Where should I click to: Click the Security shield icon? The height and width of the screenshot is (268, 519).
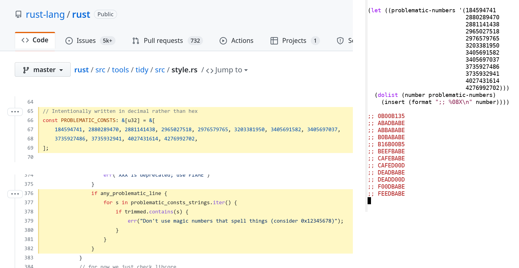click(x=340, y=41)
